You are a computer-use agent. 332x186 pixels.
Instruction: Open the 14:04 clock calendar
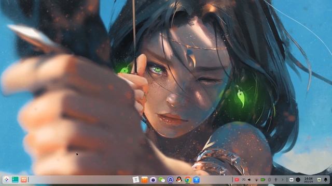(x=308, y=180)
